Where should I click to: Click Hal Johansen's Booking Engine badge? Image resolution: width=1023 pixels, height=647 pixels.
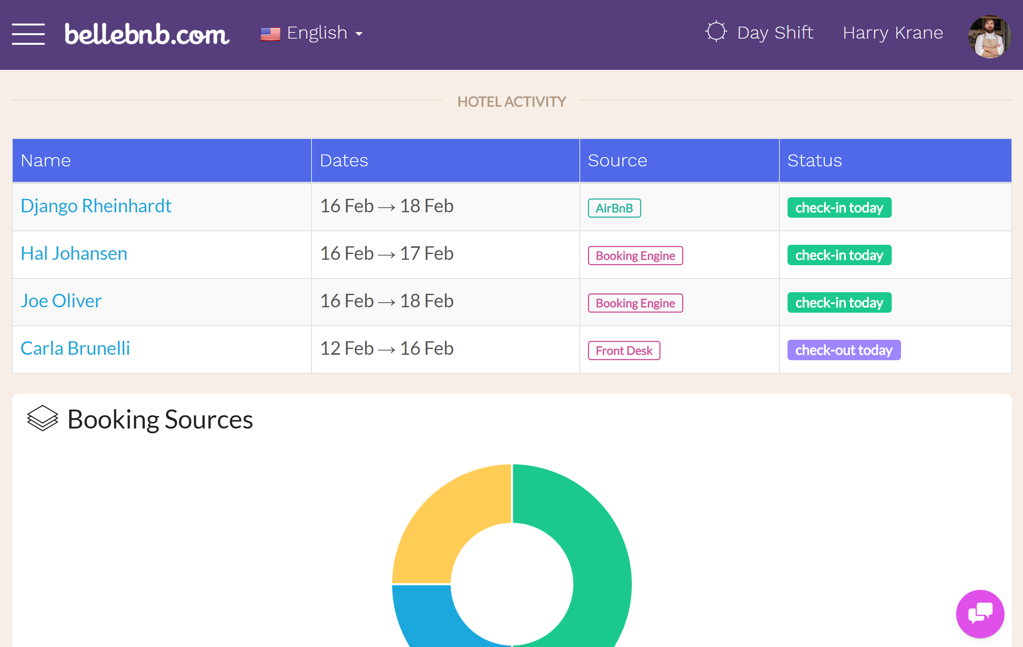pyautogui.click(x=635, y=256)
